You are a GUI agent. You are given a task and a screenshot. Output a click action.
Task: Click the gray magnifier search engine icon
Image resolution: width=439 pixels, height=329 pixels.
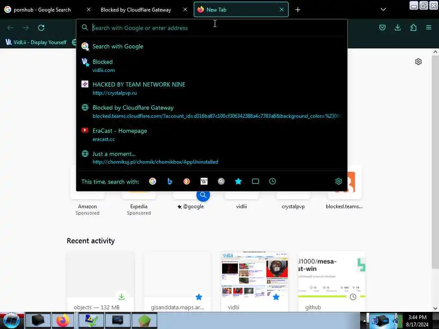[x=221, y=181]
